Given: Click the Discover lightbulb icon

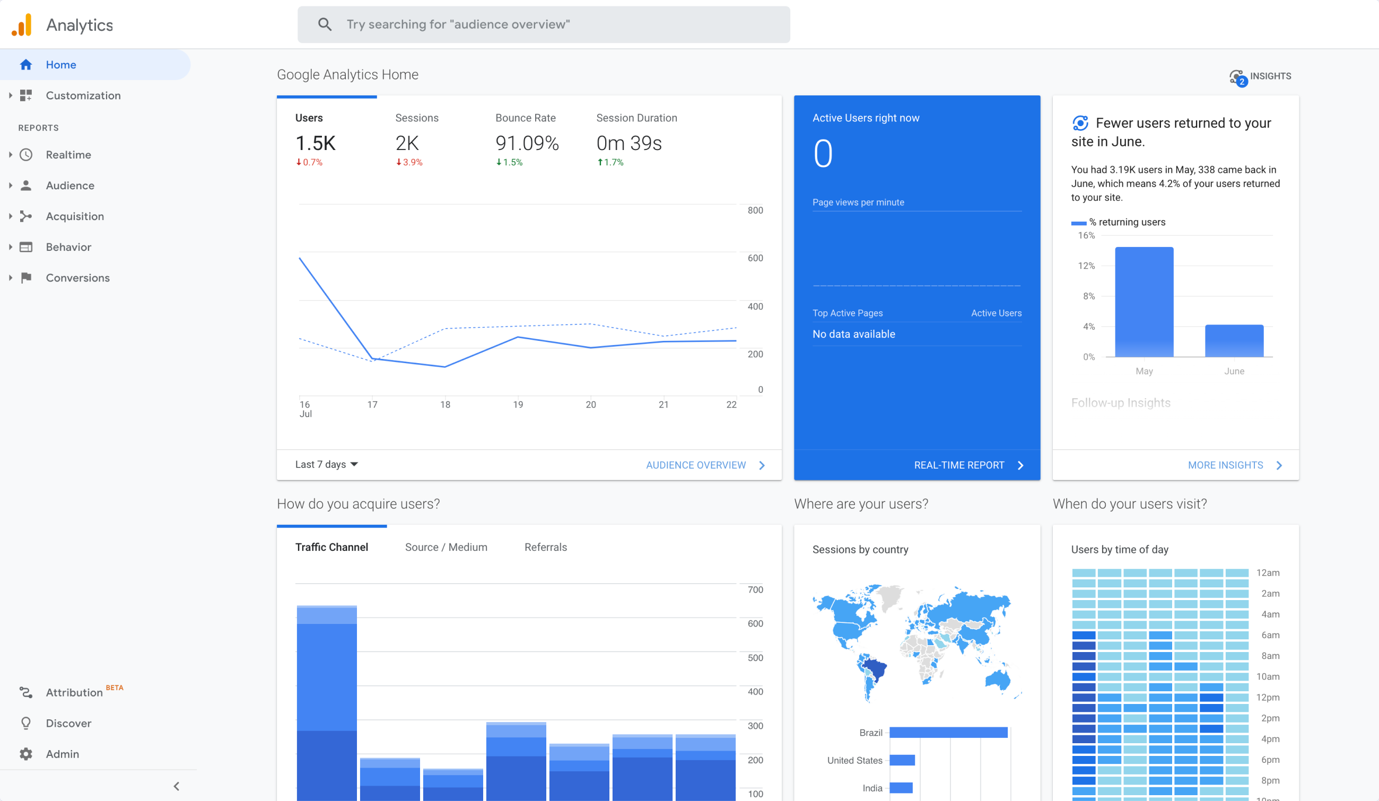Looking at the screenshot, I should click(25, 724).
